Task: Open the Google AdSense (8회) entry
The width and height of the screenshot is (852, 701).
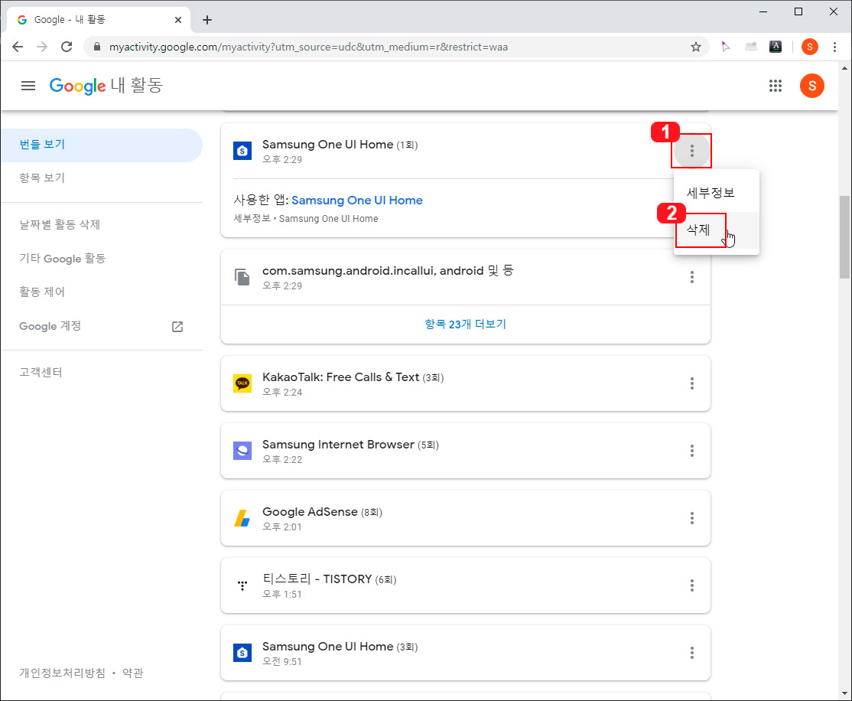Action: coord(322,512)
